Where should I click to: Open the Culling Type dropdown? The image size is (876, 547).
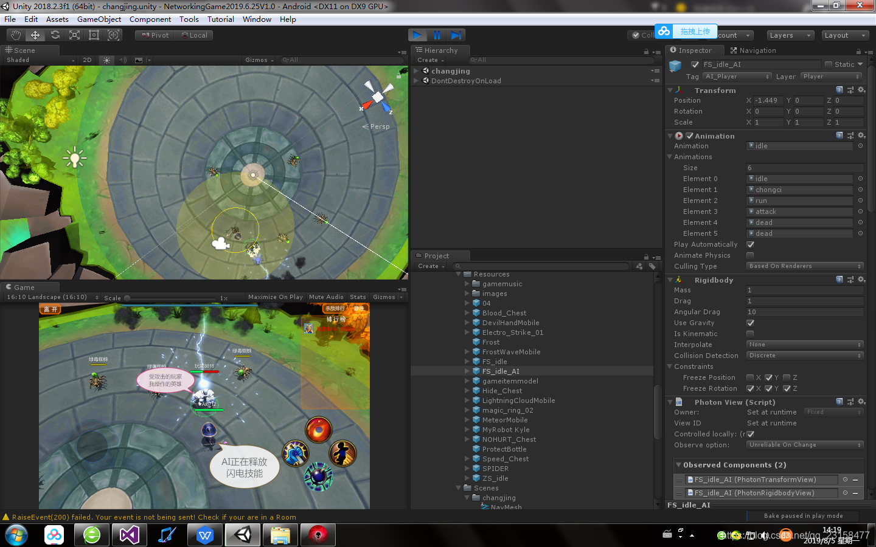point(805,266)
